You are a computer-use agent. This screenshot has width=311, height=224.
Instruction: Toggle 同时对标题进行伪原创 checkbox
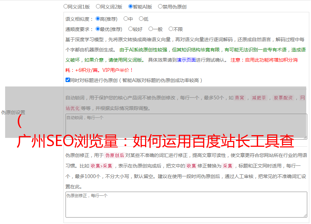68,80
